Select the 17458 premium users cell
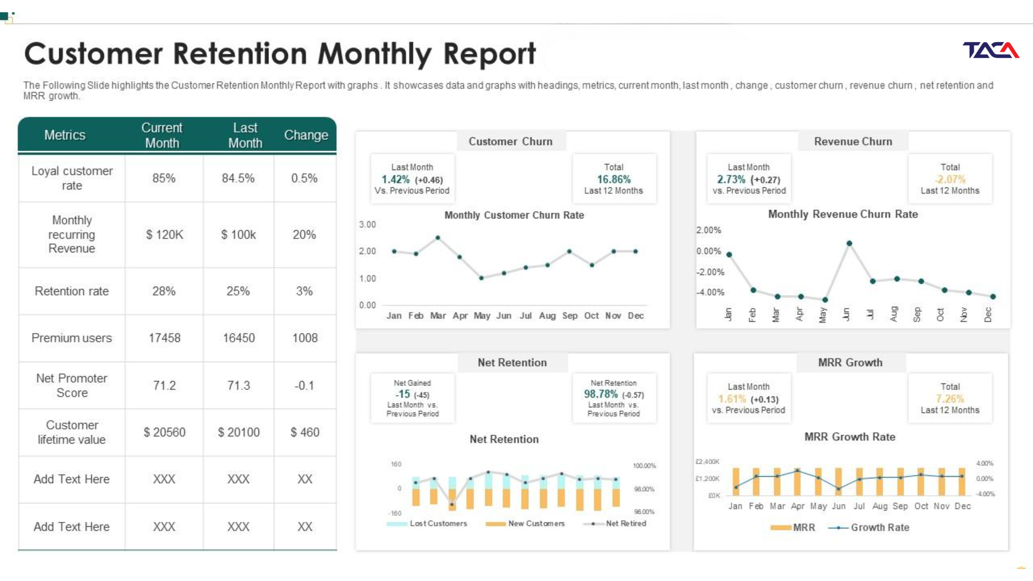Viewport: 1033px width, 581px height. (165, 338)
